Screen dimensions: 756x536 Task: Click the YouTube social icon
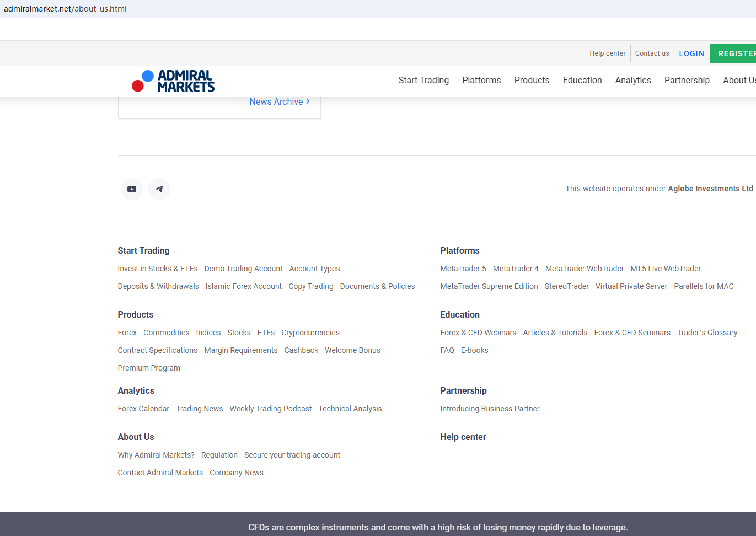click(x=132, y=189)
